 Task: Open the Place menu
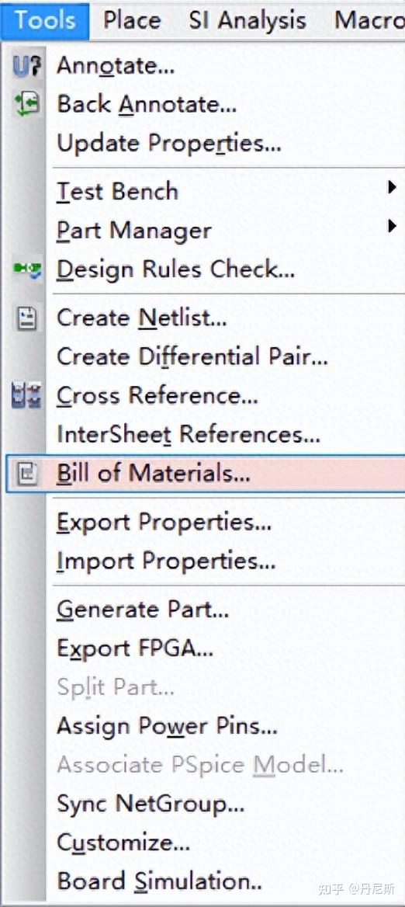132,20
